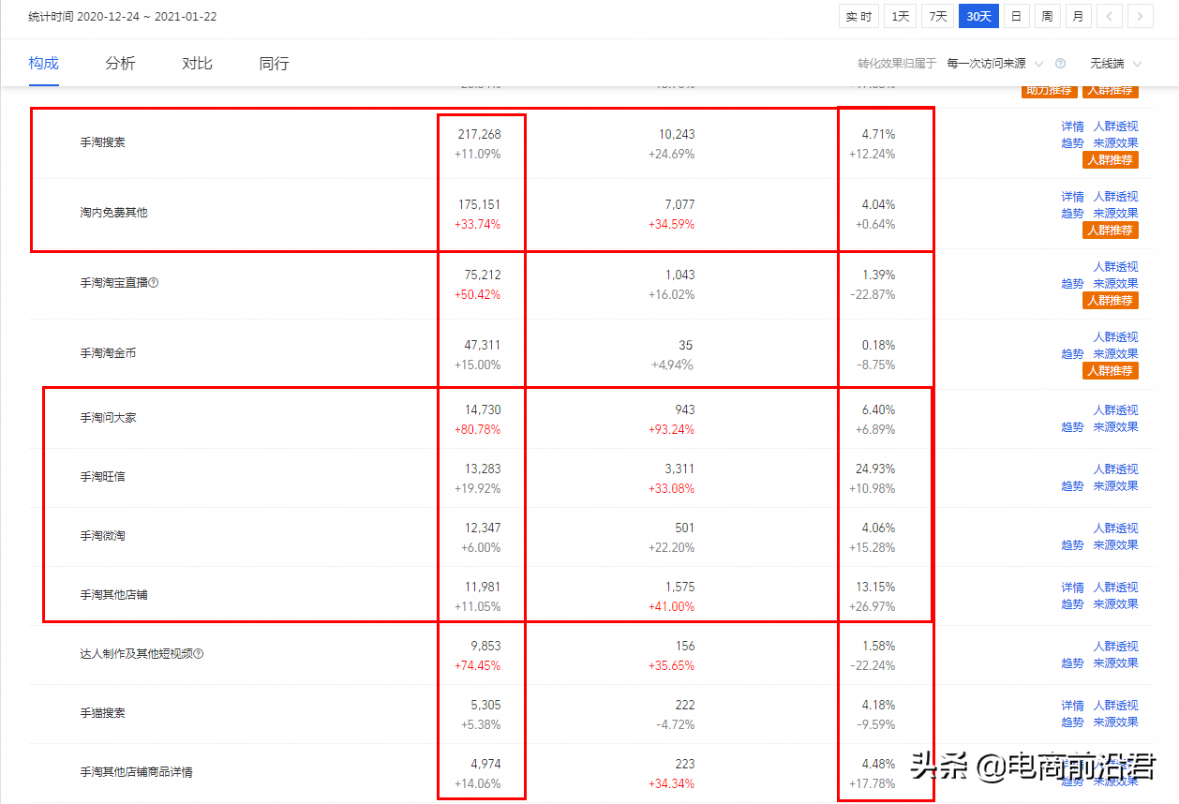The width and height of the screenshot is (1179, 804).
Task: Open 趋势 for 手淘旺信 row
Action: (x=1072, y=486)
